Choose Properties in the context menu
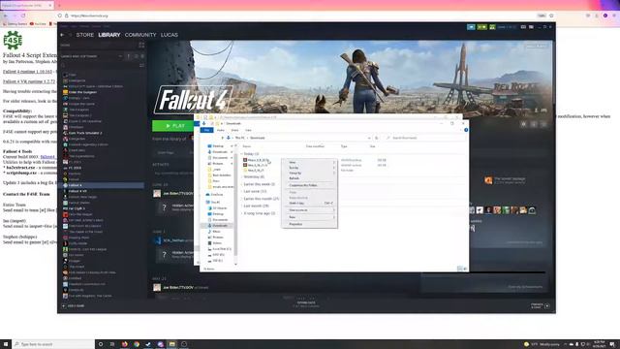 pyautogui.click(x=309, y=224)
